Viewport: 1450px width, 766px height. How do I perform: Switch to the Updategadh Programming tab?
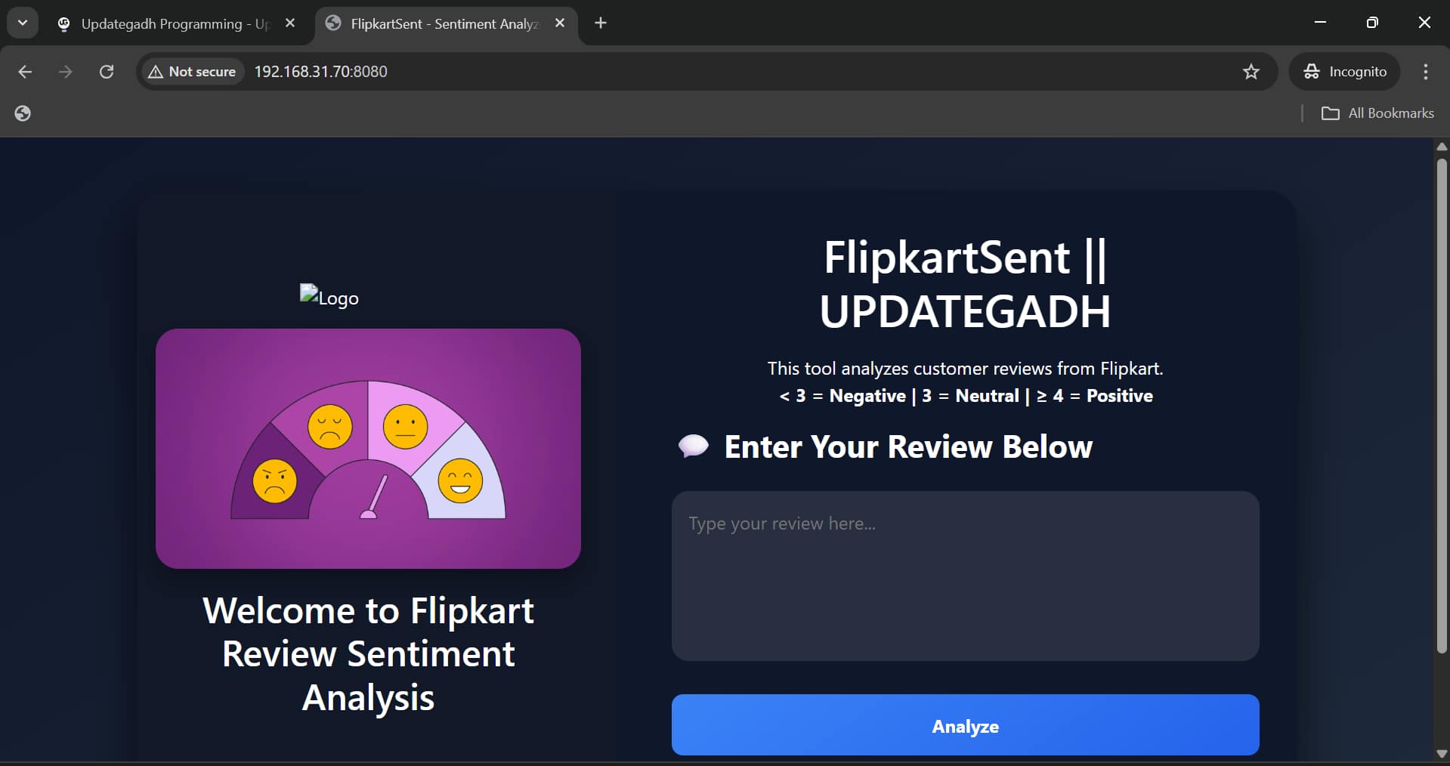tap(174, 23)
